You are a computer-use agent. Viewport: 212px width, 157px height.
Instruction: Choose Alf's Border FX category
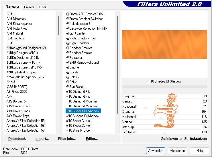point(17,101)
